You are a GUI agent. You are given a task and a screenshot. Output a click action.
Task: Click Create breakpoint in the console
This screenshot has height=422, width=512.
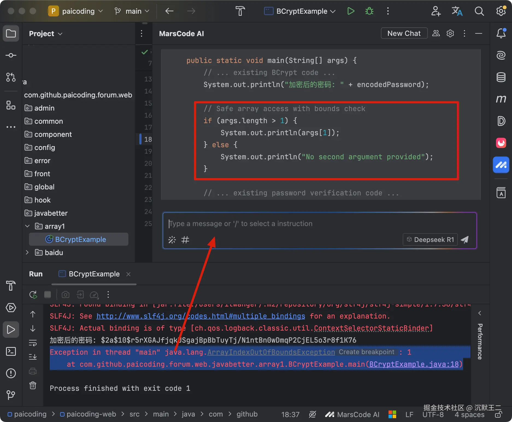367,352
